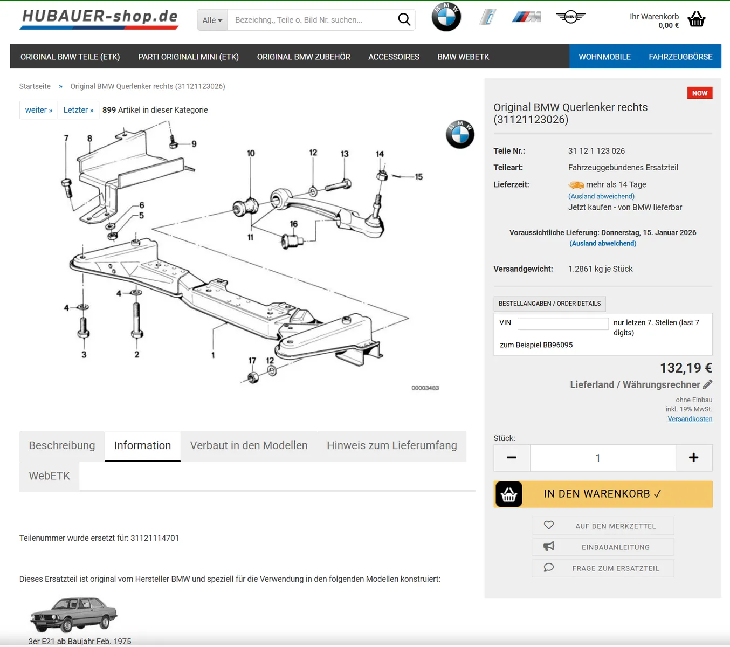
Task: Switch to Verbaut in den Modellen tab
Action: (249, 446)
